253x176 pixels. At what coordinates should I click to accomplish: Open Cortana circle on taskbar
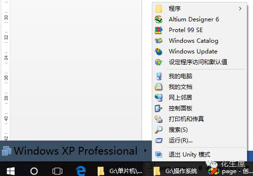point(34,171)
